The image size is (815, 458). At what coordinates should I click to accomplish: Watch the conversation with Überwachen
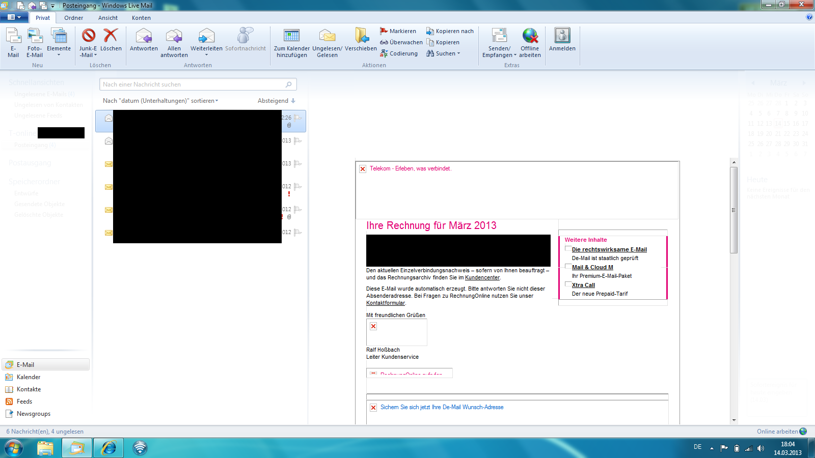point(401,42)
